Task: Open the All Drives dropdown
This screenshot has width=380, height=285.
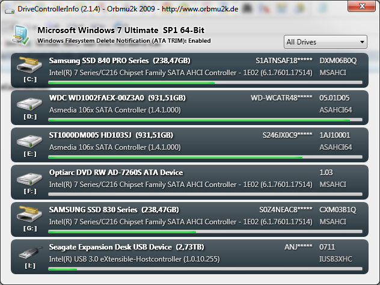Action: tap(325, 42)
